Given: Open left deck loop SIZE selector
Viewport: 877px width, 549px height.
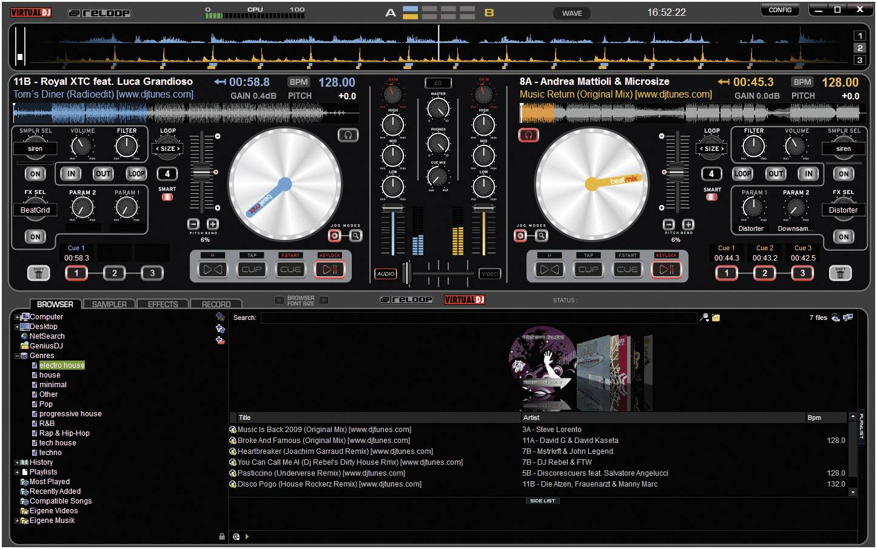Looking at the screenshot, I should click(168, 148).
